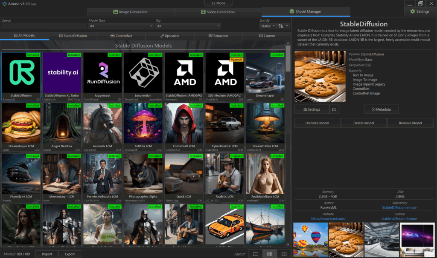Image resolution: width=437 pixels, height=258 pixels.
Task: Click the large cookies preview image
Action: [320, 76]
